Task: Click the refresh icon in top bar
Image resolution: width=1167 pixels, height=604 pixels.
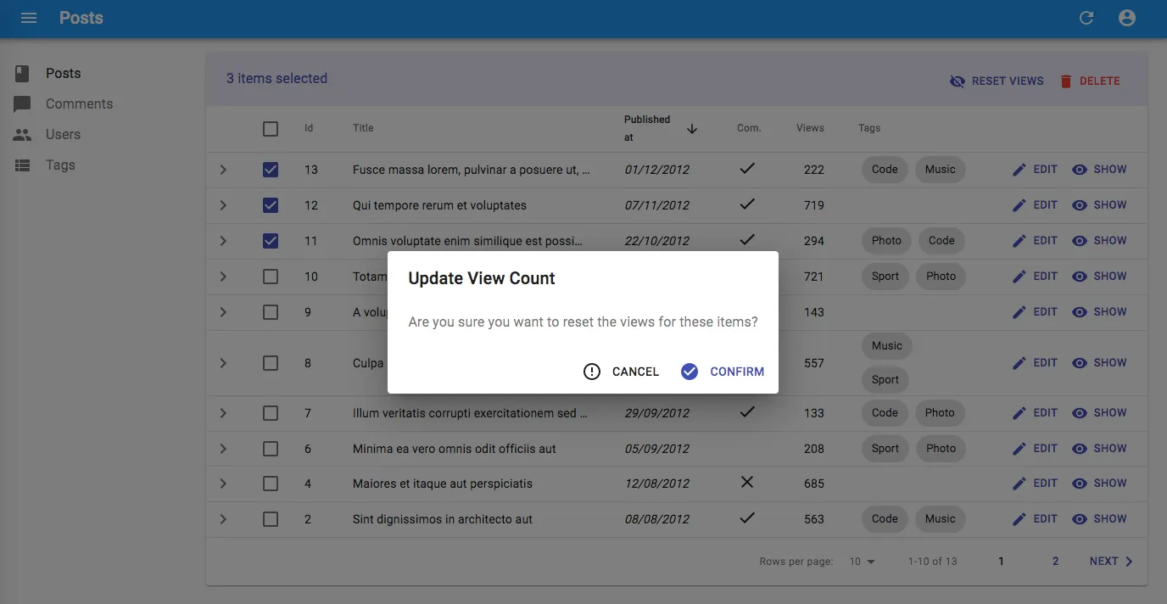Action: (1086, 18)
